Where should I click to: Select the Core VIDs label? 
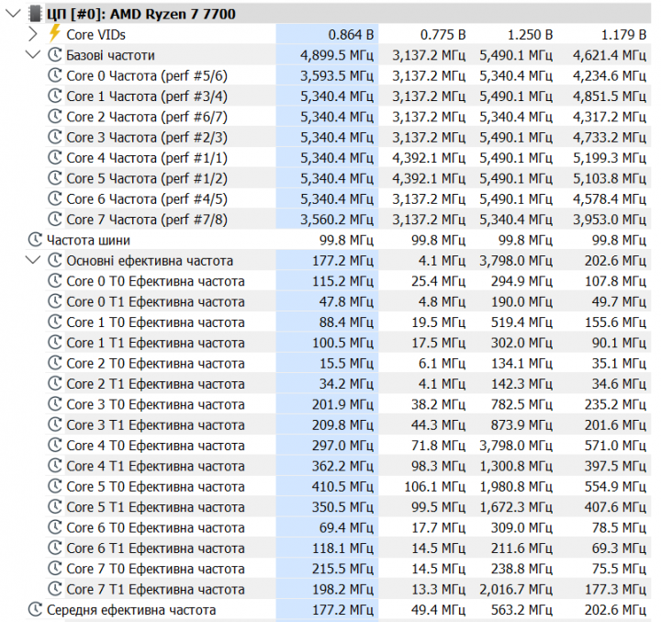(x=95, y=35)
